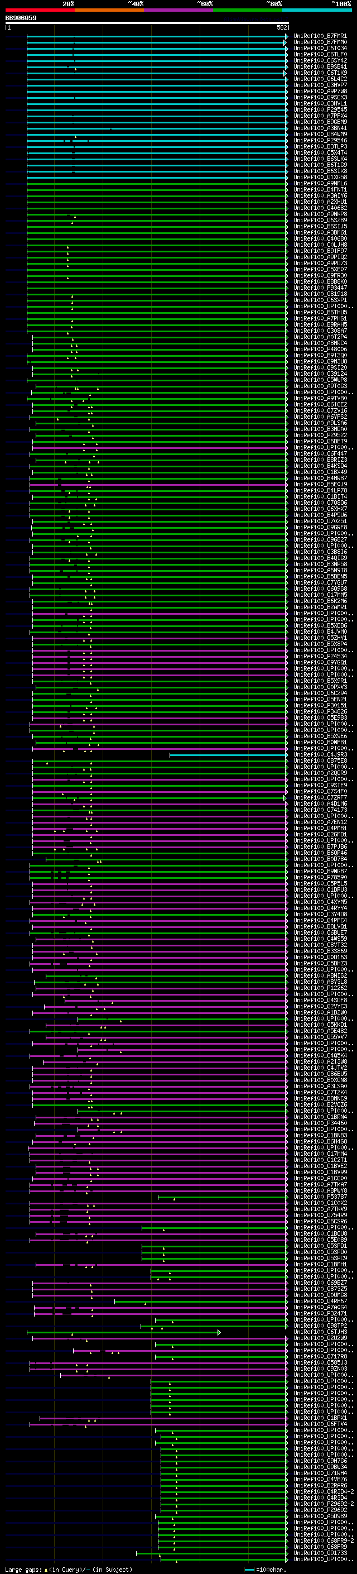This screenshot has height=1574, width=357.
Task: Select hit label UniRef100_A2QQR9
Action: click(x=320, y=773)
